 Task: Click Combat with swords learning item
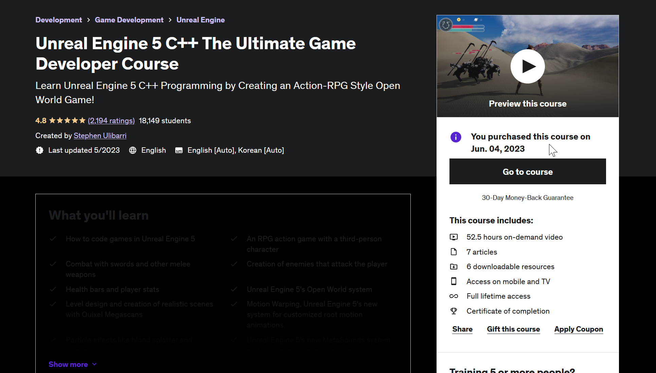click(x=128, y=269)
